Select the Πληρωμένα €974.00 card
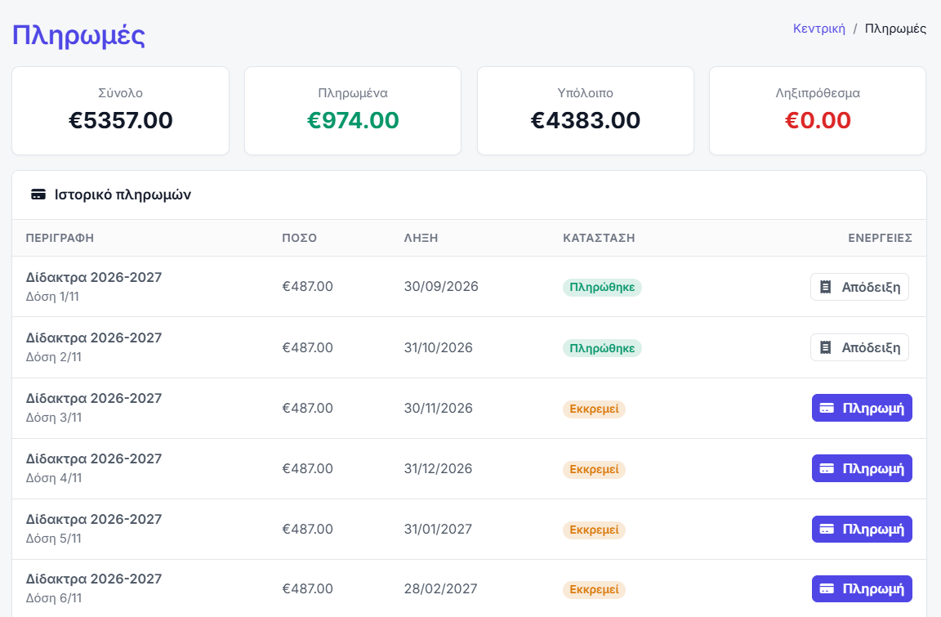This screenshot has height=617, width=941. click(353, 110)
